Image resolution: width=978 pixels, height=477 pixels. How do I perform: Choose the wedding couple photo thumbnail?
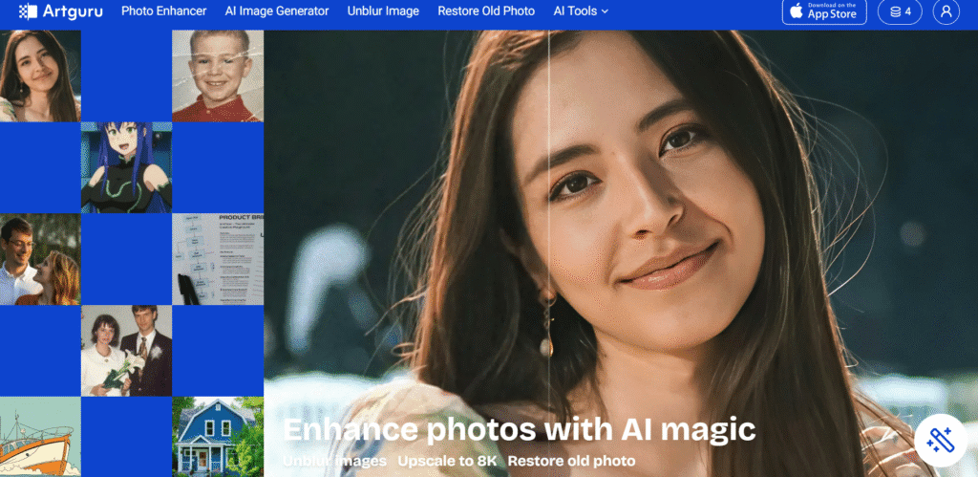pyautogui.click(x=127, y=351)
